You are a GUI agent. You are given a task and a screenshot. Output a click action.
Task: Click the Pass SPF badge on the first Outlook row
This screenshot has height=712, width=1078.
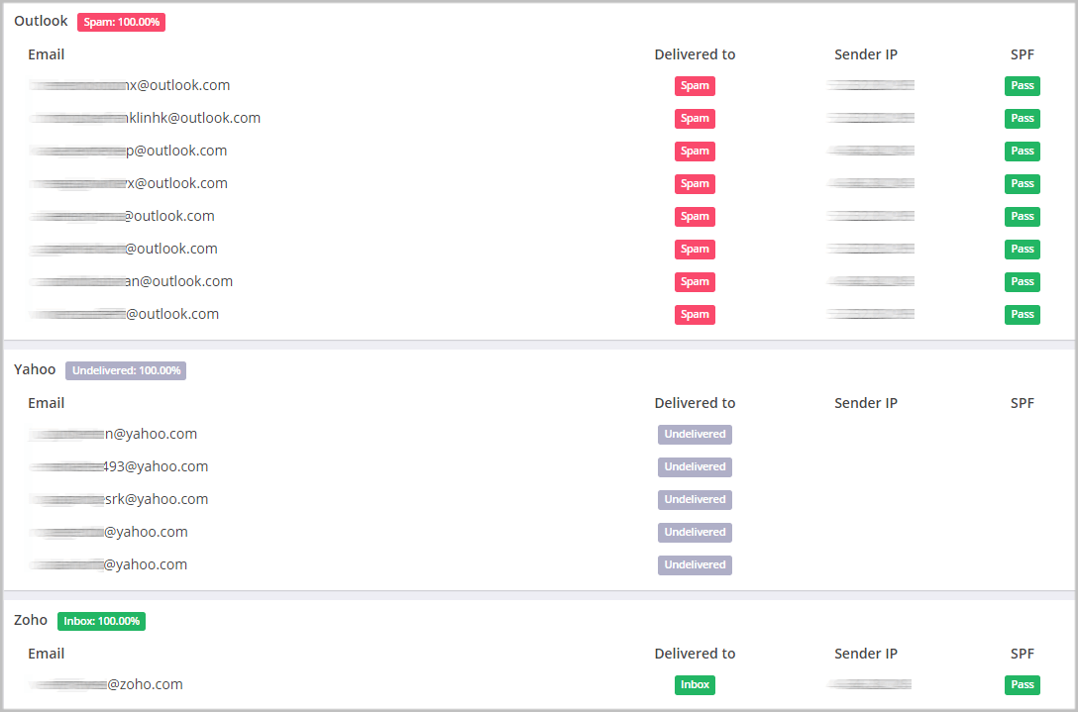pyautogui.click(x=1022, y=85)
